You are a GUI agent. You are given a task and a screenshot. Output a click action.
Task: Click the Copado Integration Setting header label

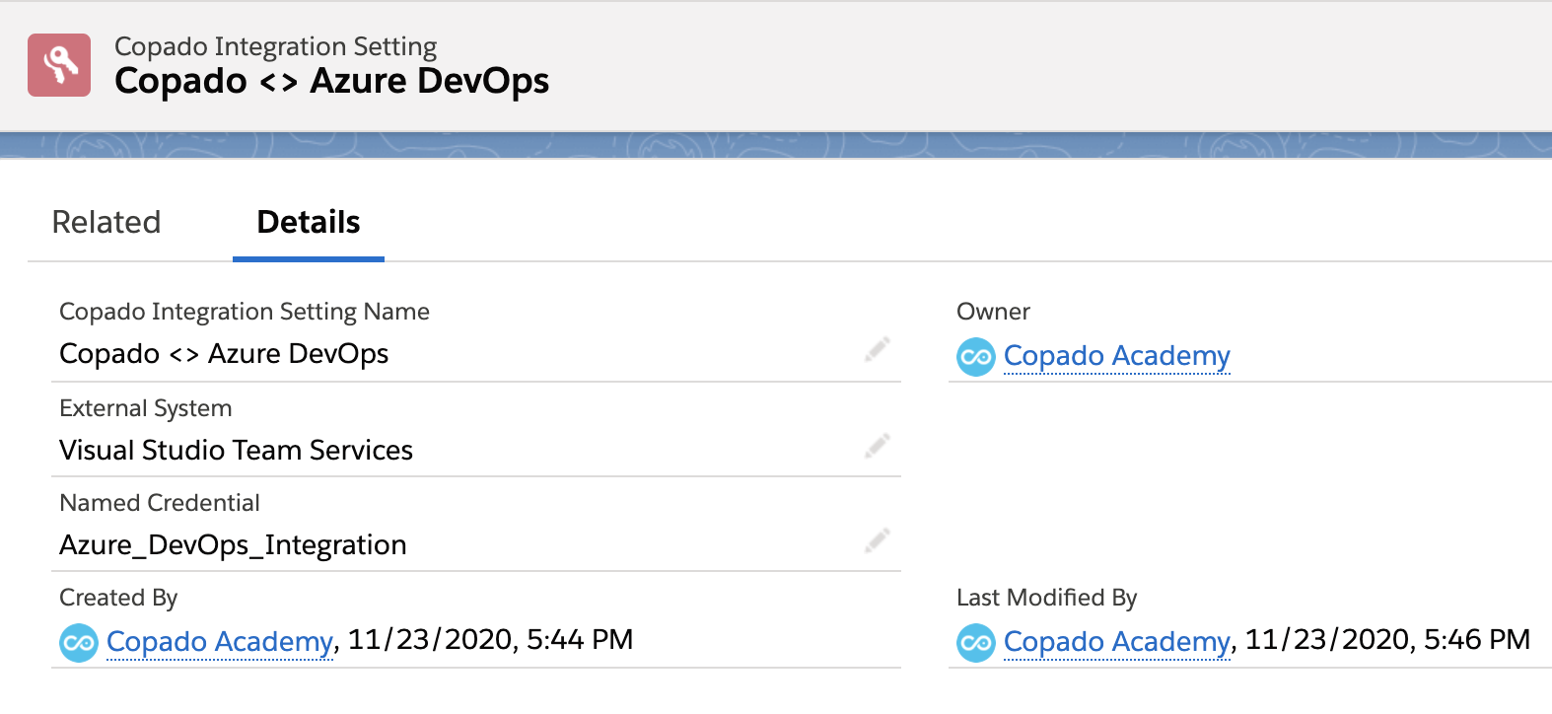pos(275,46)
